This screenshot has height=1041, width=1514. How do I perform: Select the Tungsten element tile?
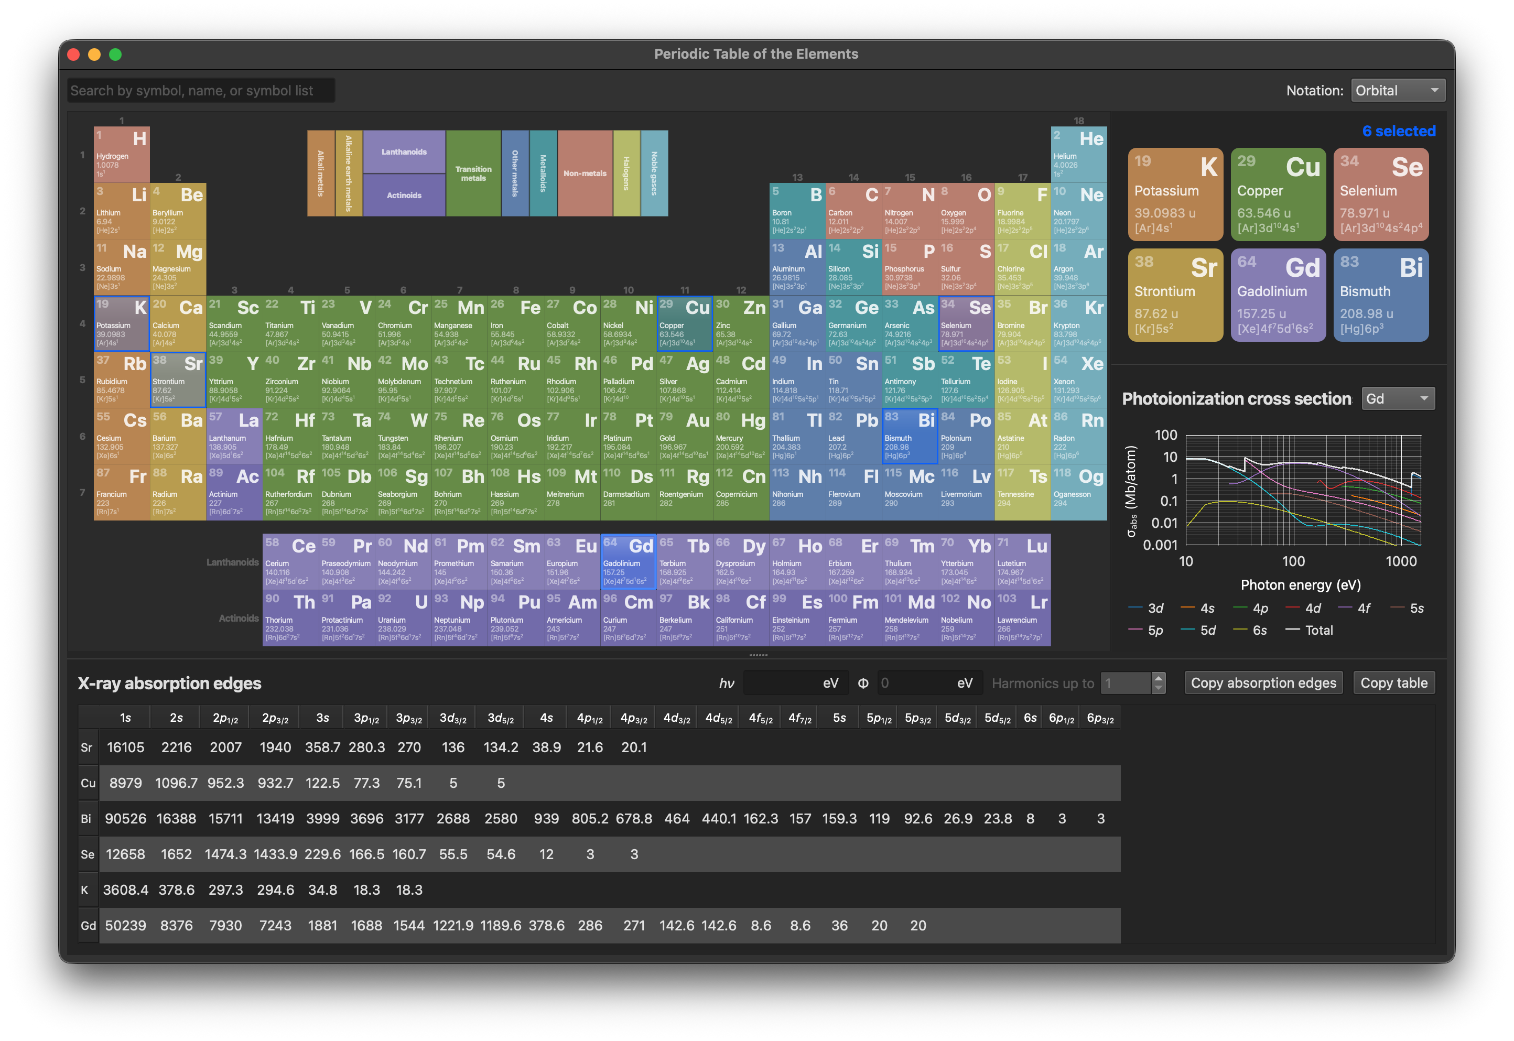pos(403,436)
